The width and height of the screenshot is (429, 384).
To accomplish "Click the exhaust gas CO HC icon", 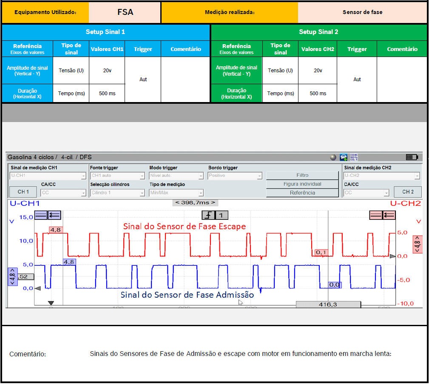I will 354,157.
